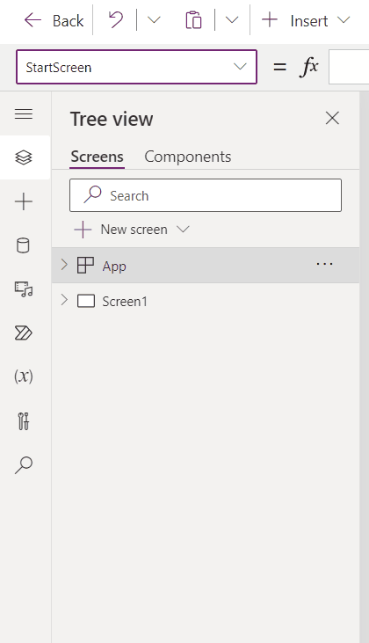The image size is (369, 643).
Task: Expand the Undo dropdown chevron
Action: tap(154, 19)
